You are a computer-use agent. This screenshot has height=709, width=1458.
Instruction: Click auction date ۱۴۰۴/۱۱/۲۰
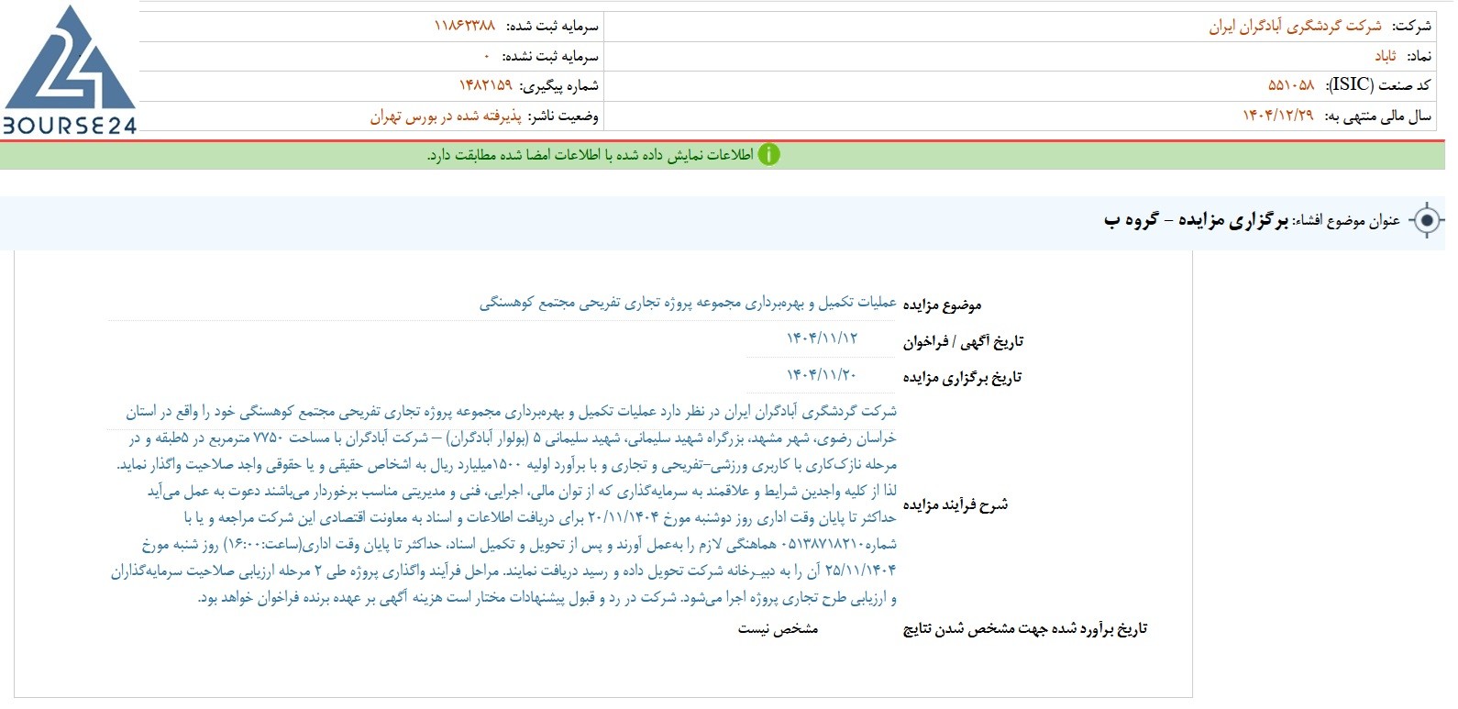pyautogui.click(x=822, y=375)
